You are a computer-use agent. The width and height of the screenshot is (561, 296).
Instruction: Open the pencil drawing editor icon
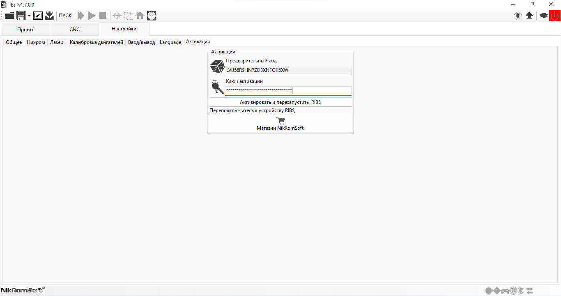[38, 16]
